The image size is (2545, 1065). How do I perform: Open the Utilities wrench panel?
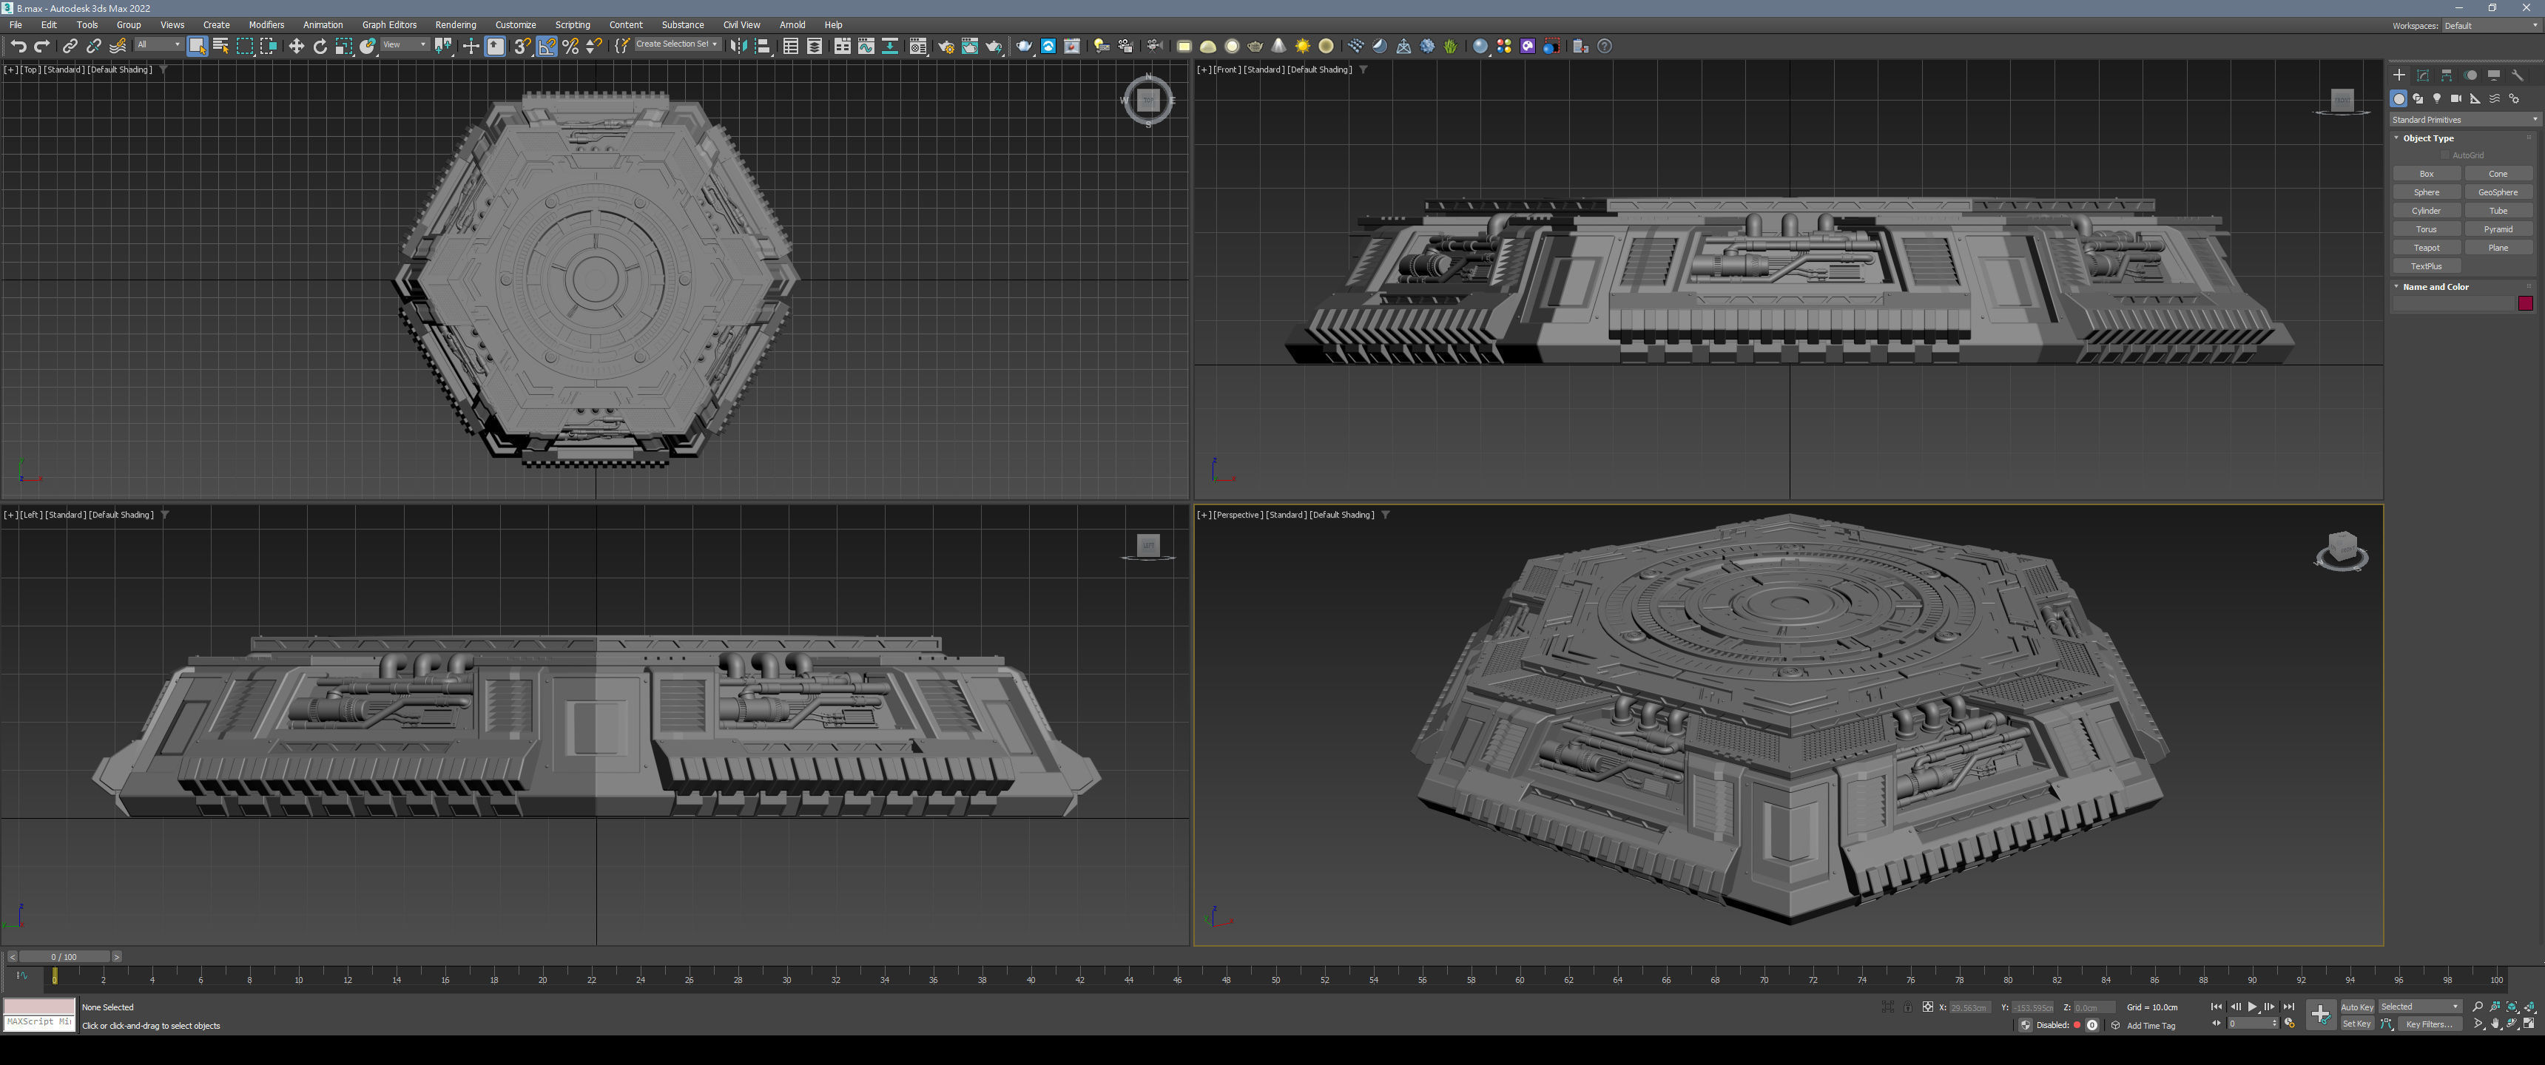click(x=2518, y=75)
